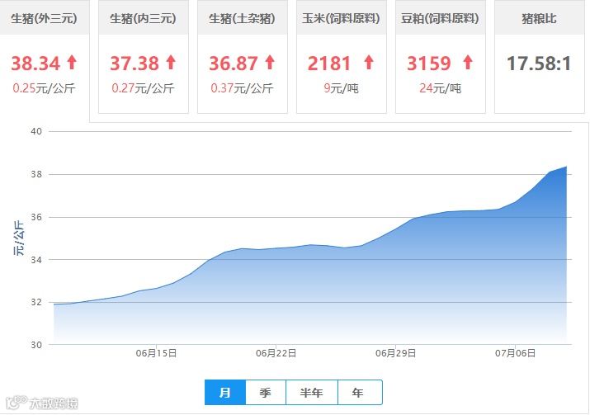Click the 0.27元/公斤 change value
The image size is (590, 415).
(x=143, y=88)
